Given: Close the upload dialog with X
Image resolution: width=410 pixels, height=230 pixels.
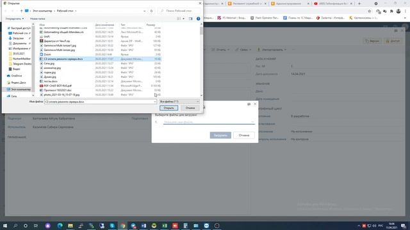Looking at the screenshot, I should pyautogui.click(x=255, y=103).
